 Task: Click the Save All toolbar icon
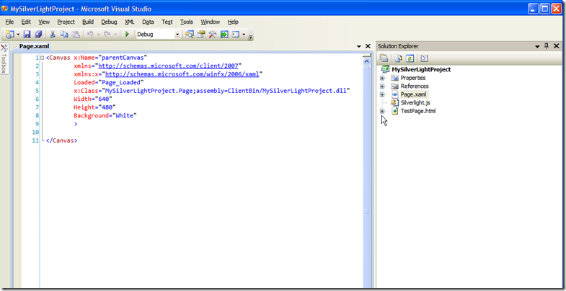click(x=38, y=35)
